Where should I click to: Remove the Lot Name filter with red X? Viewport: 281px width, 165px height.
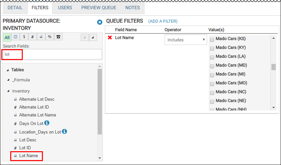coord(110,38)
